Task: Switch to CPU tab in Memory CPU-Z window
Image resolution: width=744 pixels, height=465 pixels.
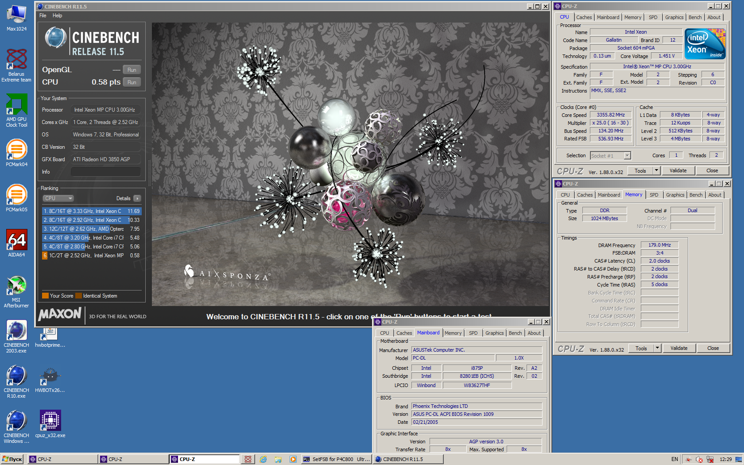Action: [565, 195]
